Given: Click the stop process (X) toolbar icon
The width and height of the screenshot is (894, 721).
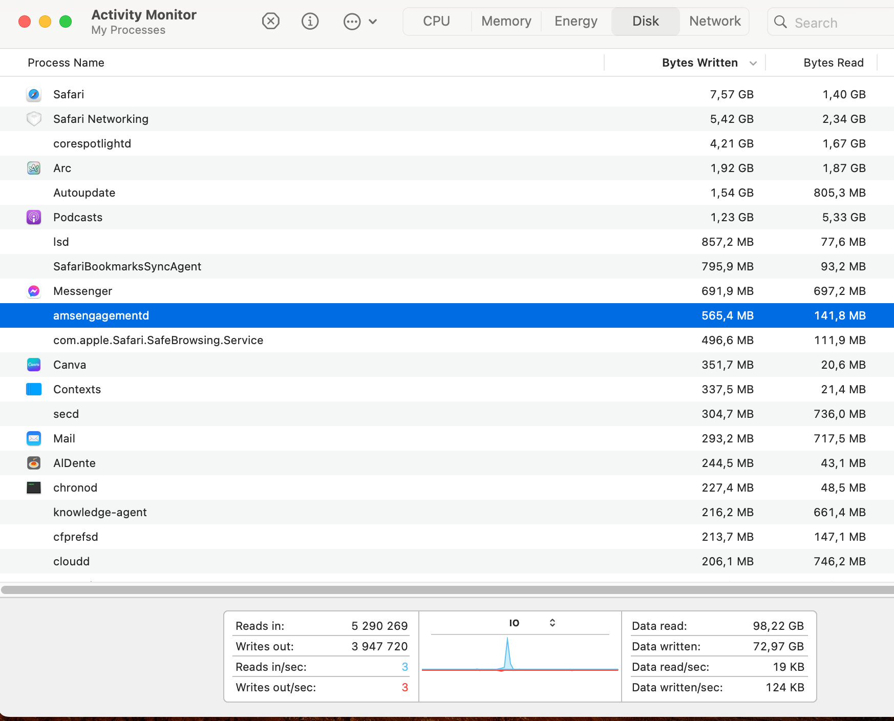Looking at the screenshot, I should pyautogui.click(x=270, y=21).
